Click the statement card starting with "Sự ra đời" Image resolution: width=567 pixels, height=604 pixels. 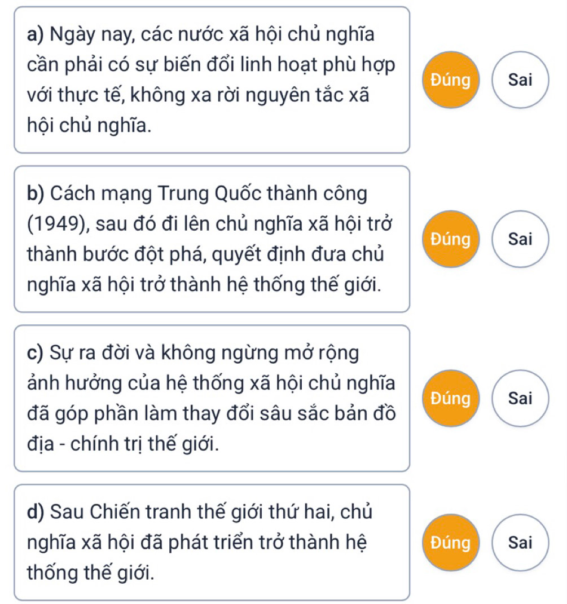[212, 398]
